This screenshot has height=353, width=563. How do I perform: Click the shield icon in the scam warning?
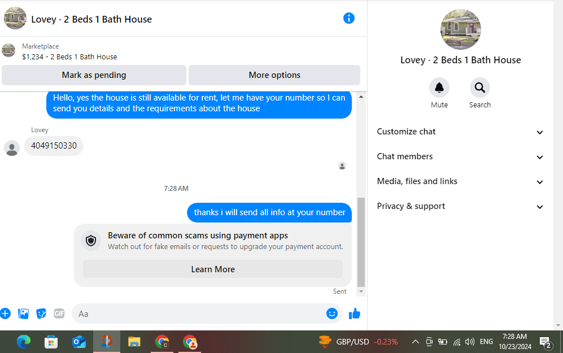click(x=91, y=240)
